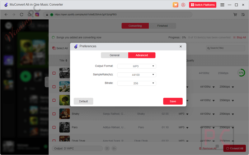Screen dimensions: 249x155
Task: Go forward with the forward arrow
Action: pyautogui.click(x=14, y=15)
